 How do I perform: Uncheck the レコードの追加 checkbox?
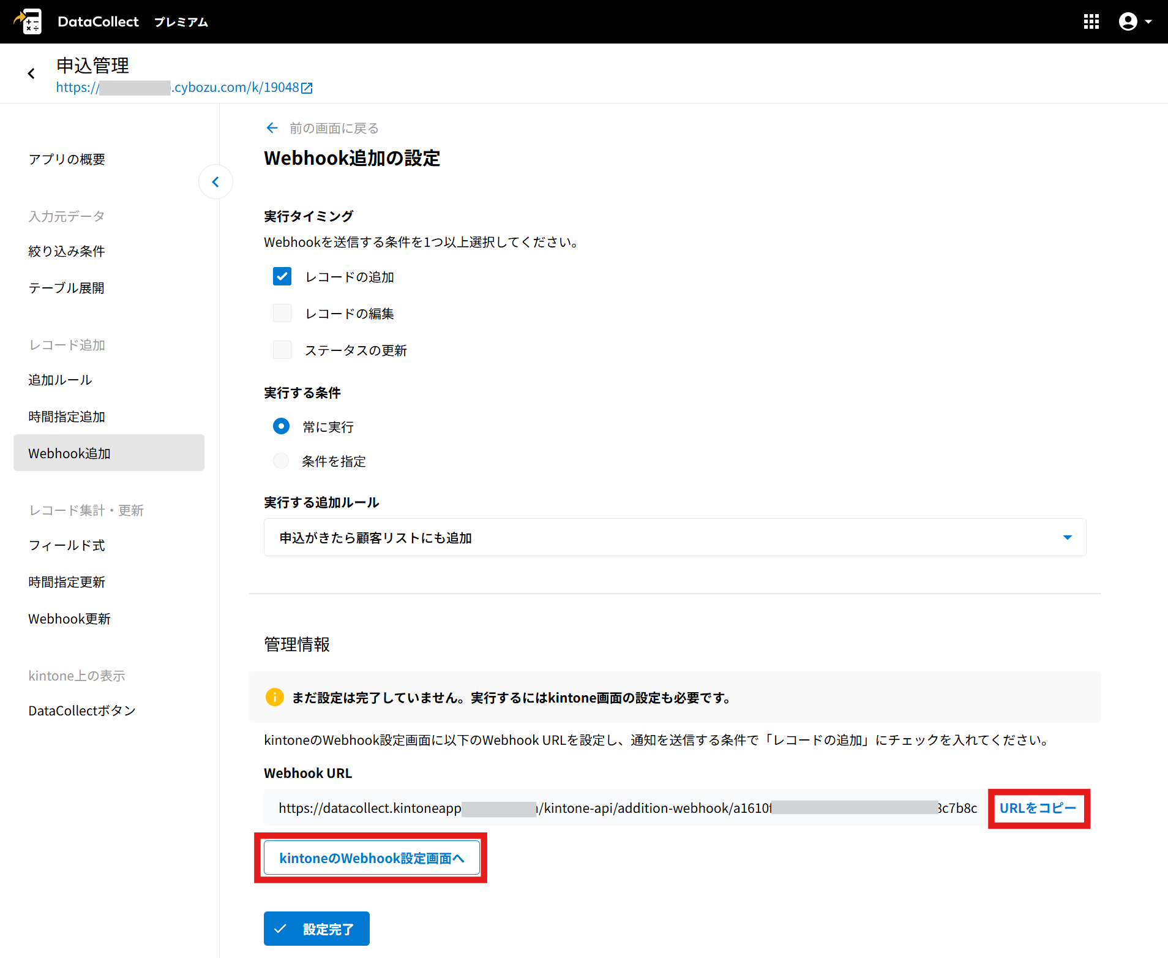(x=282, y=277)
